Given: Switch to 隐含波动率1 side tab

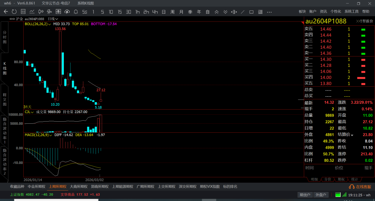Looking at the screenshot, I should click(x=5, y=130).
